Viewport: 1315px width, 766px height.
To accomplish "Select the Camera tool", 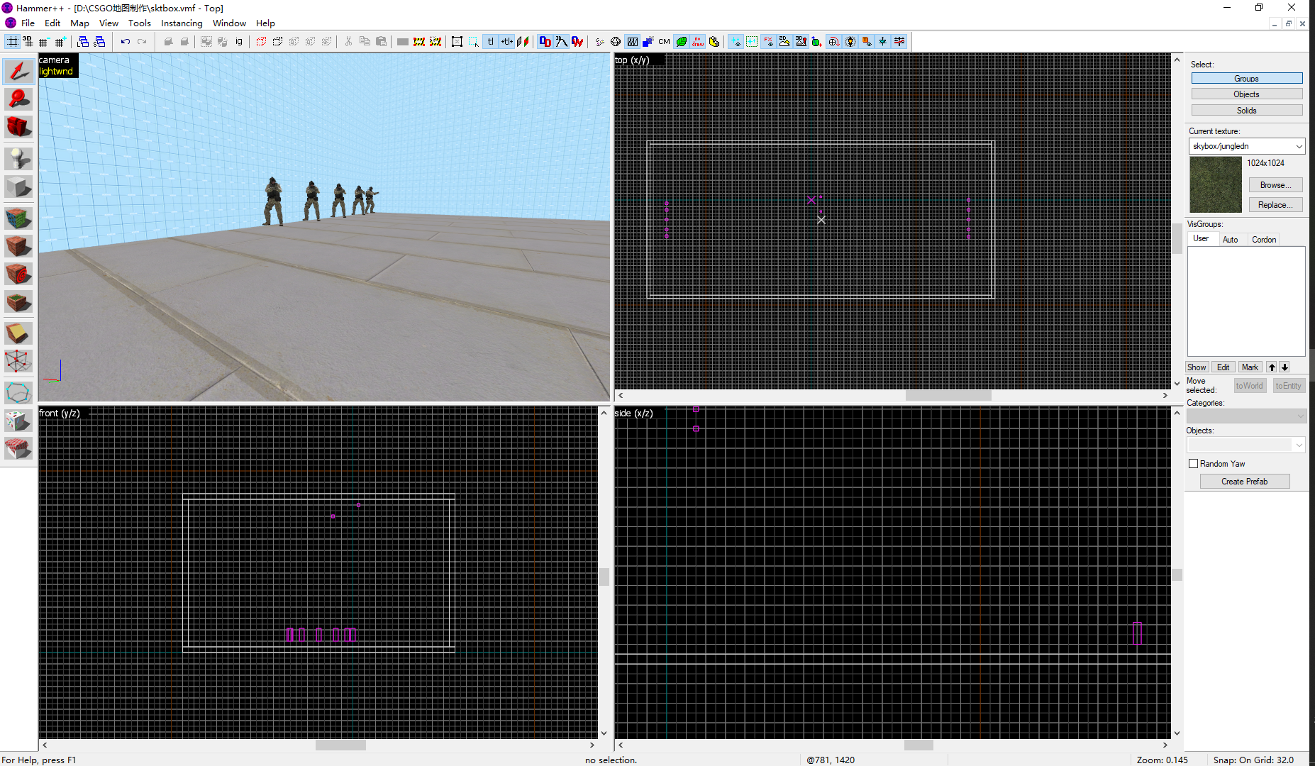I will 18,128.
